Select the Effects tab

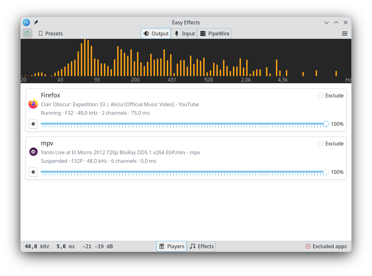coord(202,246)
